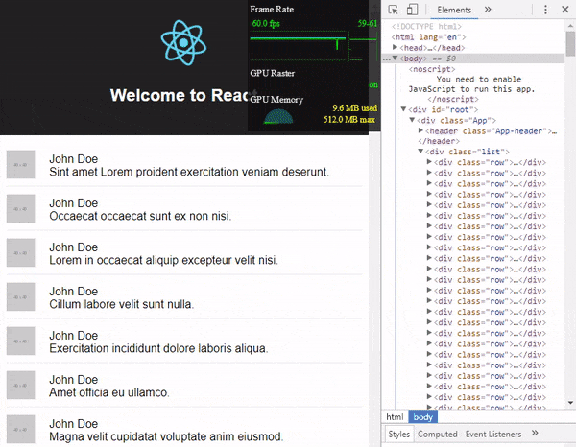Collapse the div class list node
Screen dimensions: 576x447
coord(420,151)
